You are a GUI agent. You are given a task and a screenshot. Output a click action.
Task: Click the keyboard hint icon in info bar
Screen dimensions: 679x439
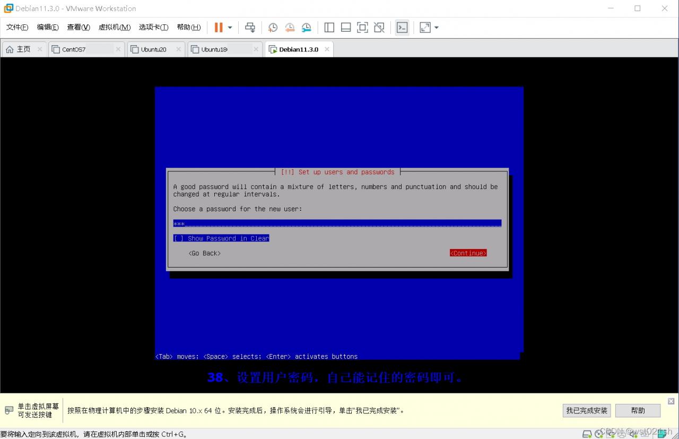(x=9, y=410)
